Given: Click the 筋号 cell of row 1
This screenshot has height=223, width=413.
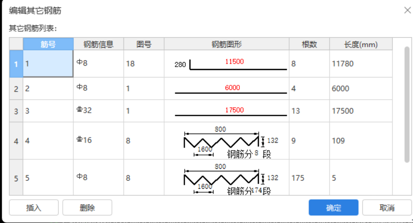Looking at the screenshot, I should pos(48,64).
